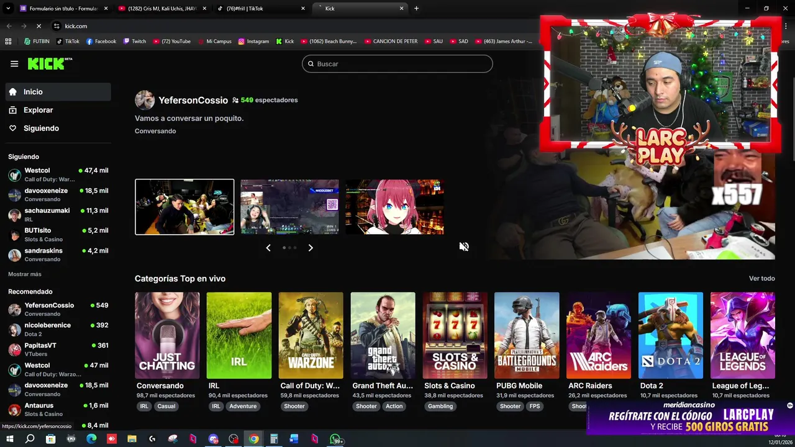Image resolution: width=795 pixels, height=447 pixels.
Task: Select the Adventure tag
Action: [243, 406]
